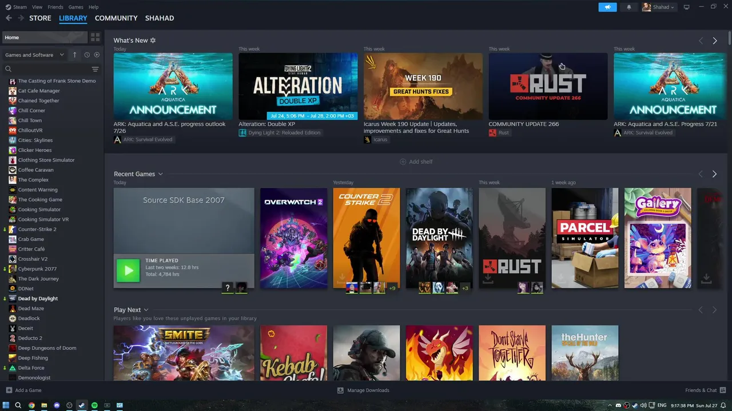This screenshot has height=411, width=732.
Task: Switch to the COMMUNITY tab
Action: (x=116, y=18)
